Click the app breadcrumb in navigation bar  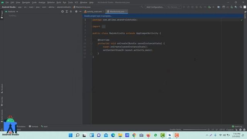coord(20,7)
